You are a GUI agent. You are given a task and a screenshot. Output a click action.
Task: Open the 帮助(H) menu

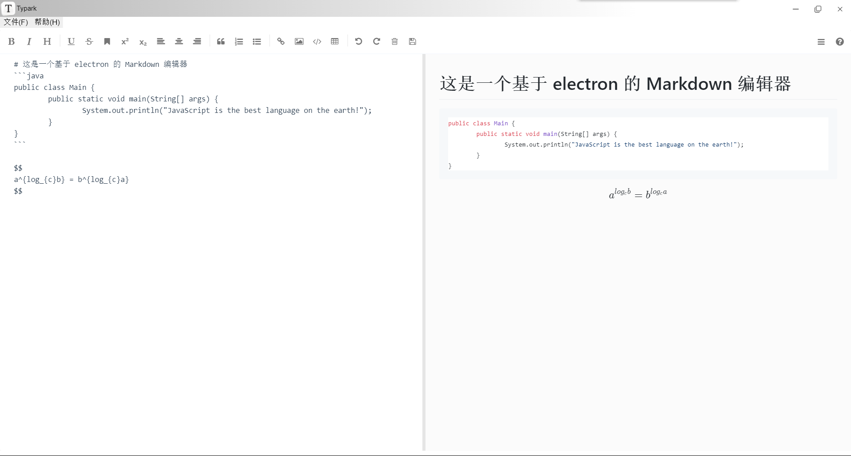pyautogui.click(x=47, y=22)
